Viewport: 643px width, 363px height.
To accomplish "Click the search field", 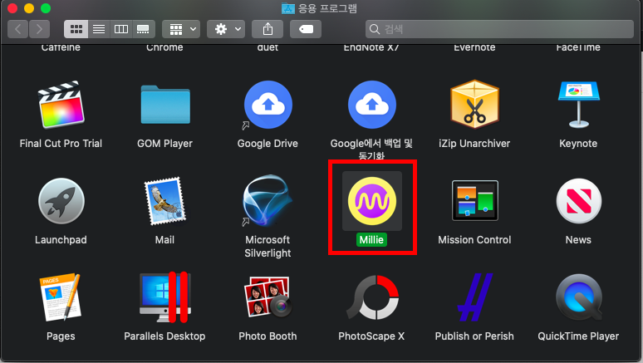I will click(499, 29).
